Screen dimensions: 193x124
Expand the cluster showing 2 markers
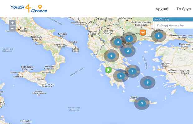[x=128, y=51]
